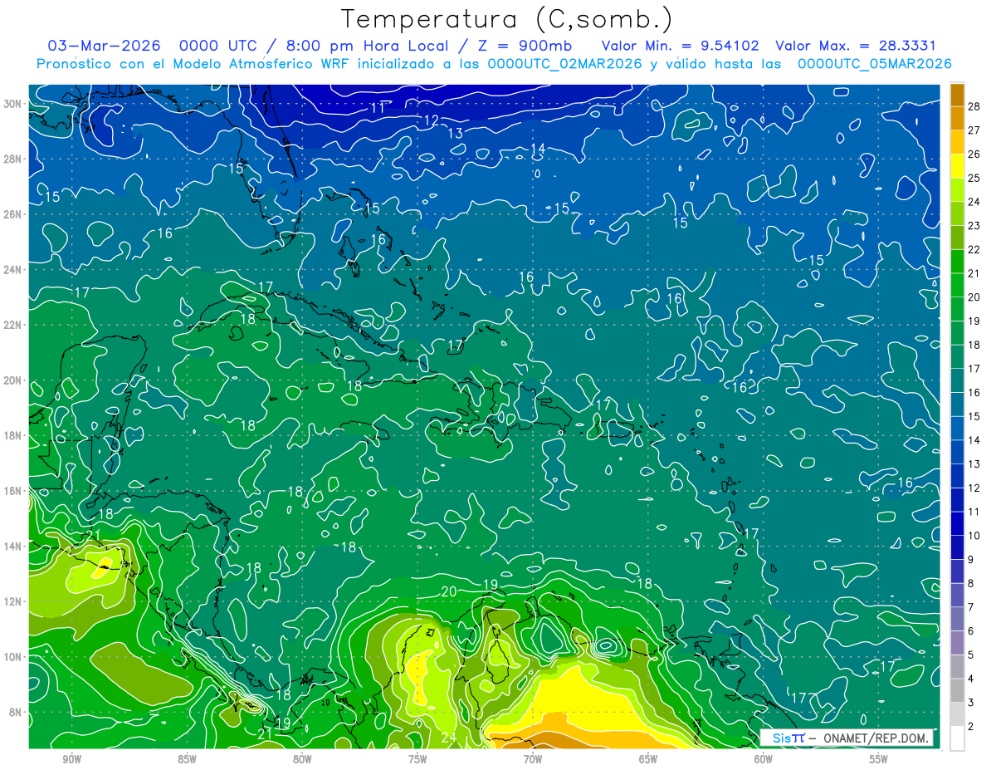Select the "Valor Max. = 28.3331" text
Image resolution: width=996 pixels, height=770 pixels.
pyautogui.click(x=856, y=46)
